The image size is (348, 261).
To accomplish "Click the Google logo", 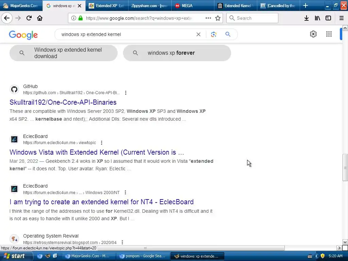I will point(23,35).
